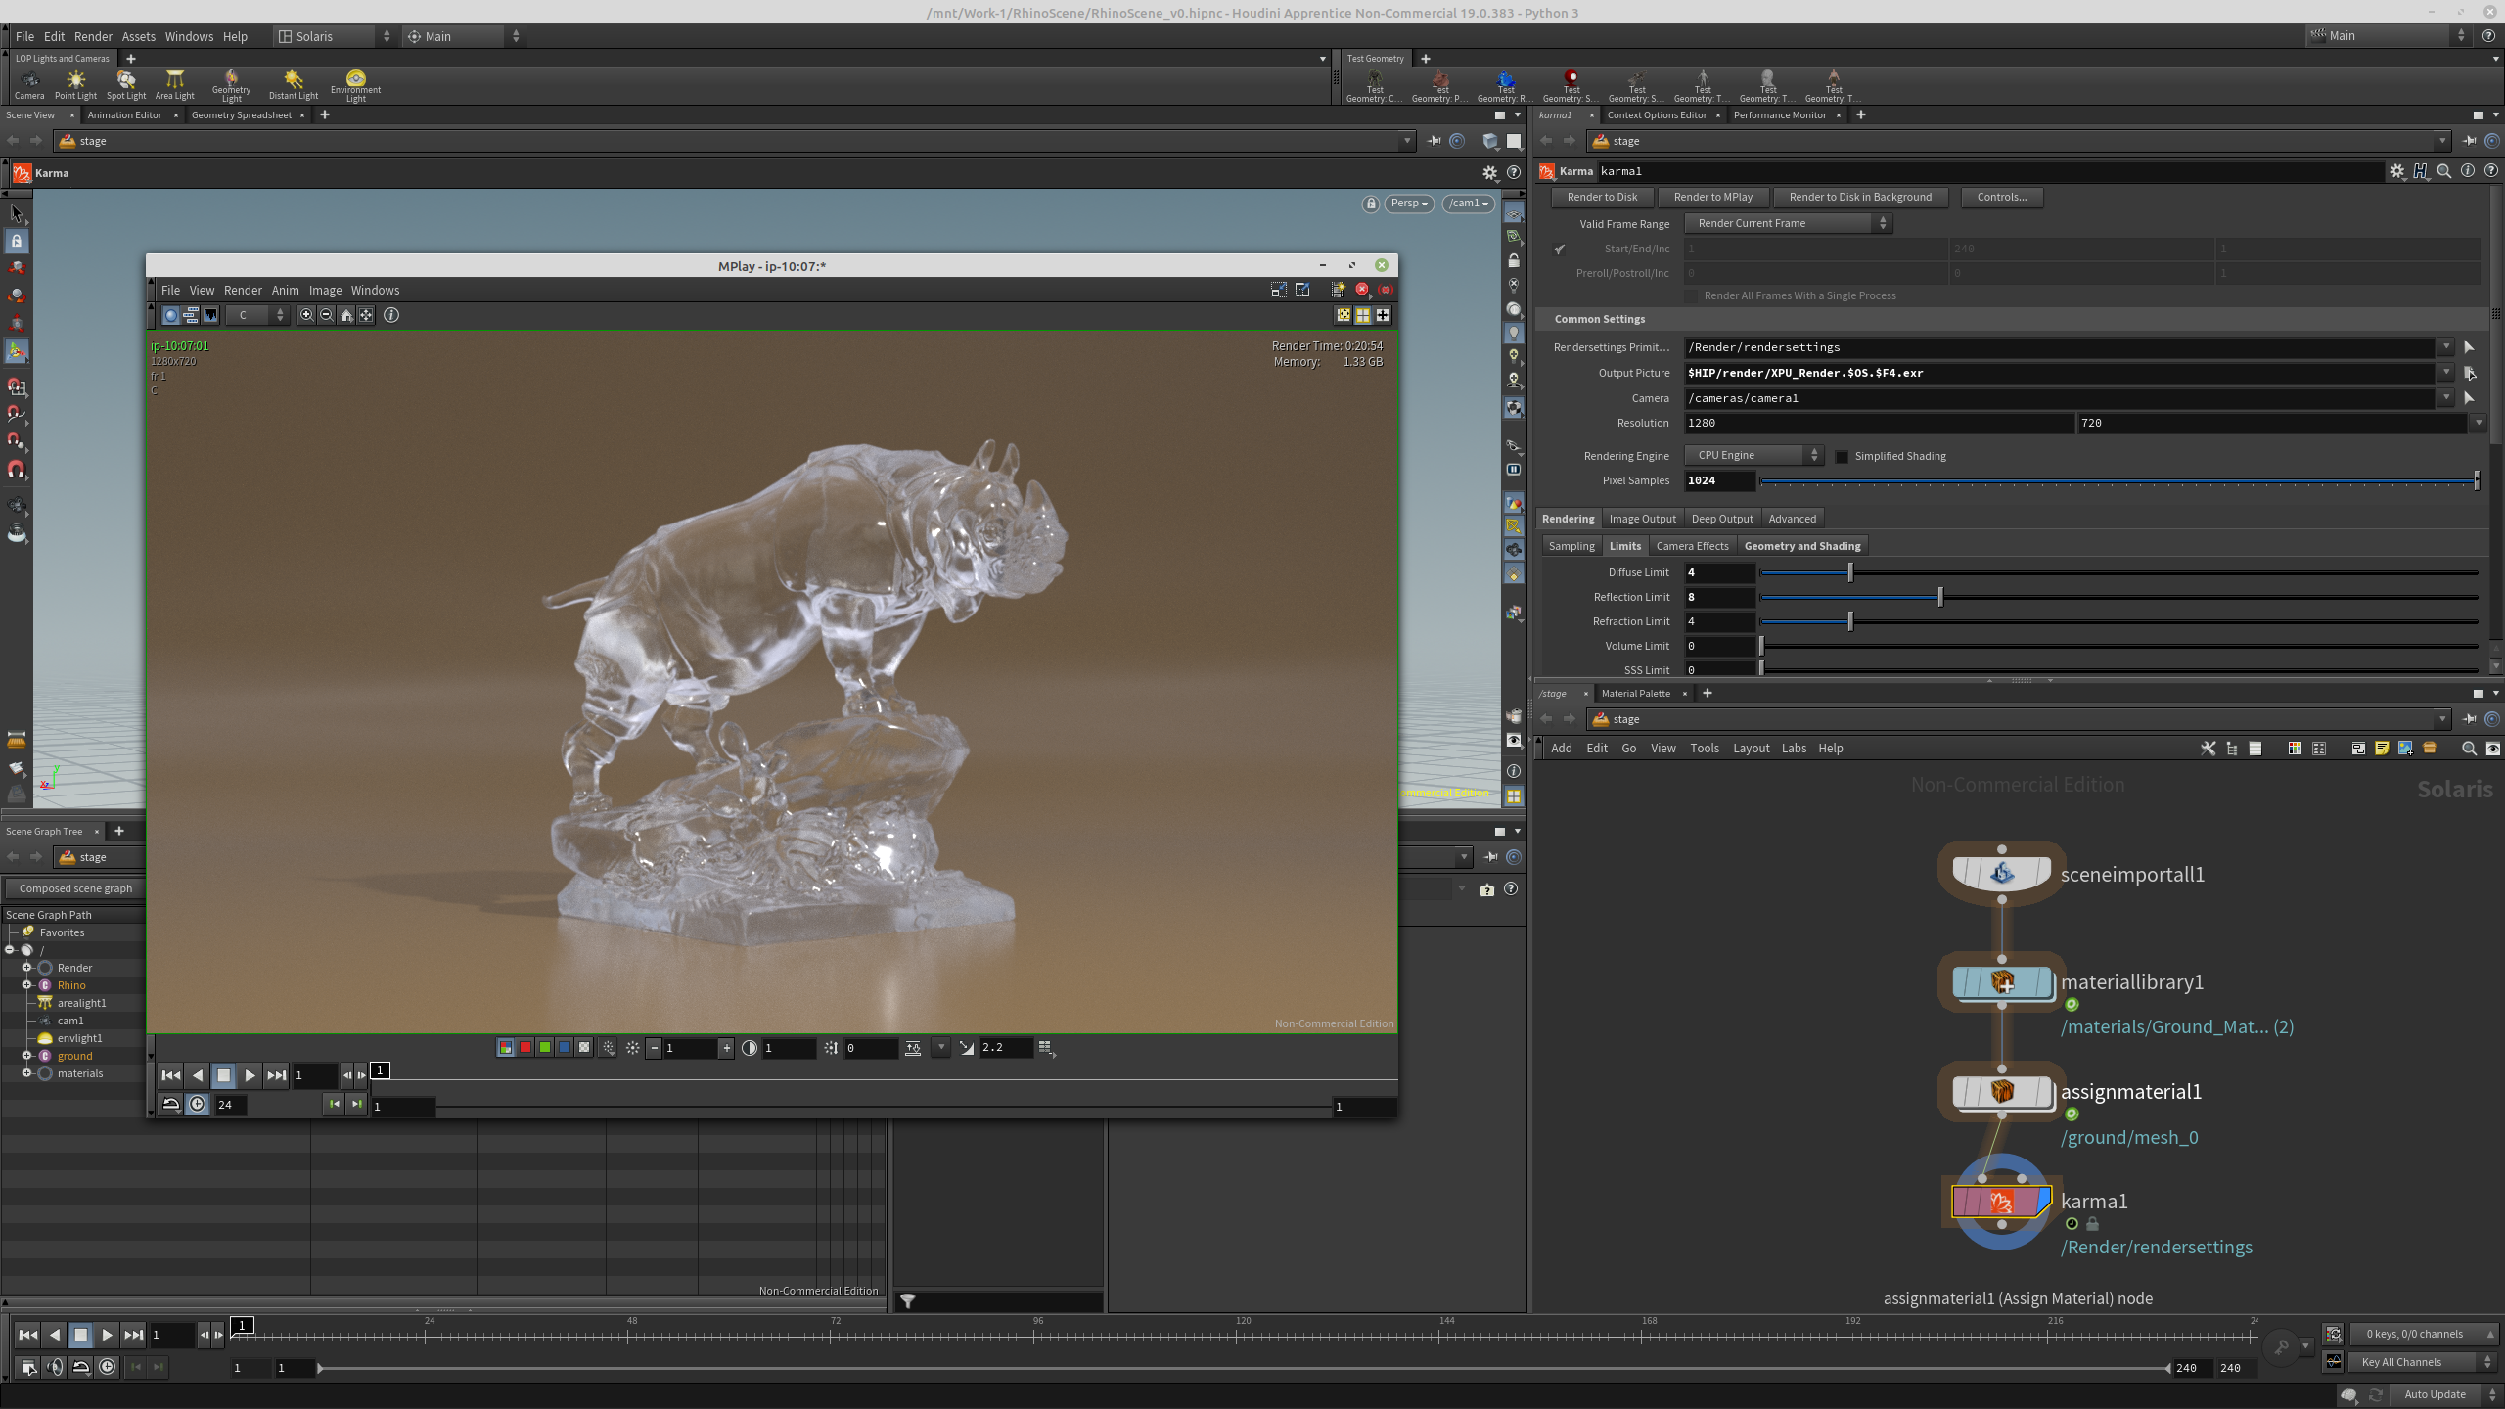2505x1409 pixels.
Task: Play the main timeline forward
Action: [x=108, y=1335]
